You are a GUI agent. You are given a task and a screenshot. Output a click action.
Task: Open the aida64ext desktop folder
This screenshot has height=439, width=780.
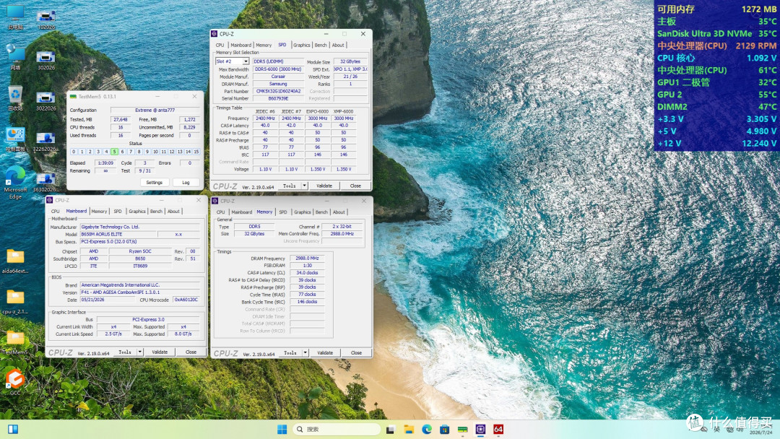(x=15, y=261)
